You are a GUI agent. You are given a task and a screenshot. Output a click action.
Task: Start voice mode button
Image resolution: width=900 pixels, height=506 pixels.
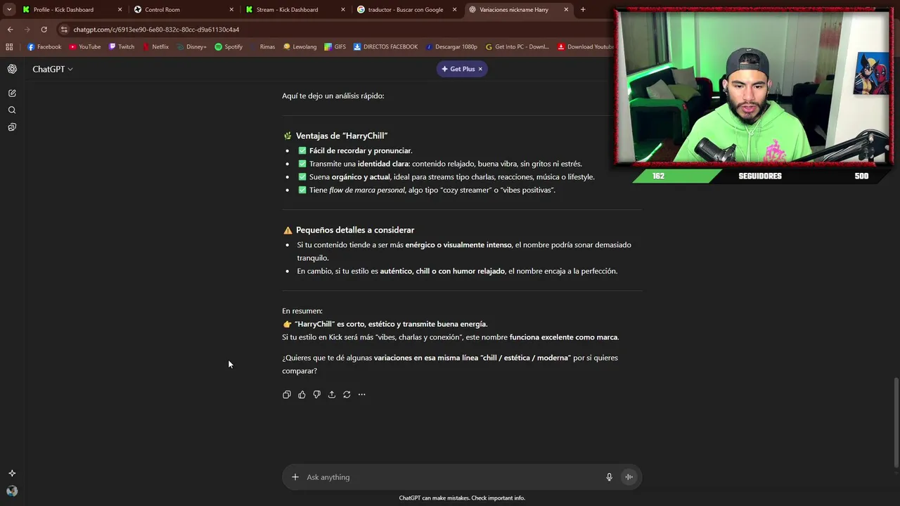pyautogui.click(x=629, y=477)
